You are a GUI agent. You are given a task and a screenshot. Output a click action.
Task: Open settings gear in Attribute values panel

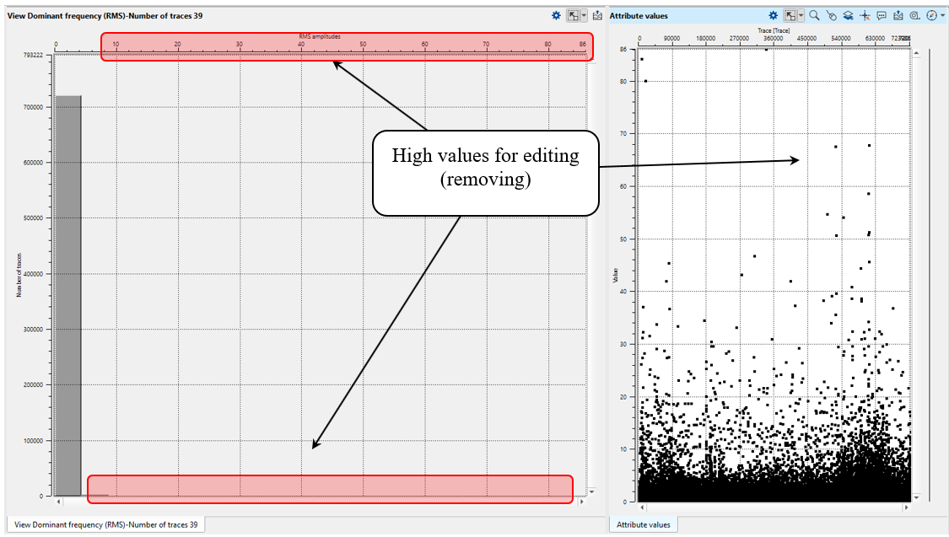[774, 15]
